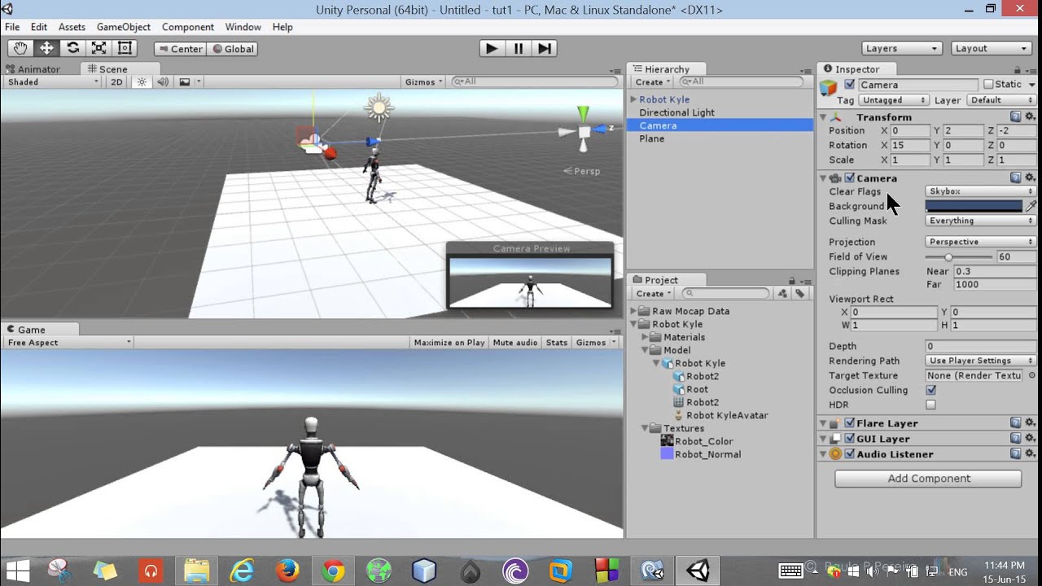Select the Rect Transform tool
Image resolution: width=1042 pixels, height=586 pixels.
pos(125,48)
